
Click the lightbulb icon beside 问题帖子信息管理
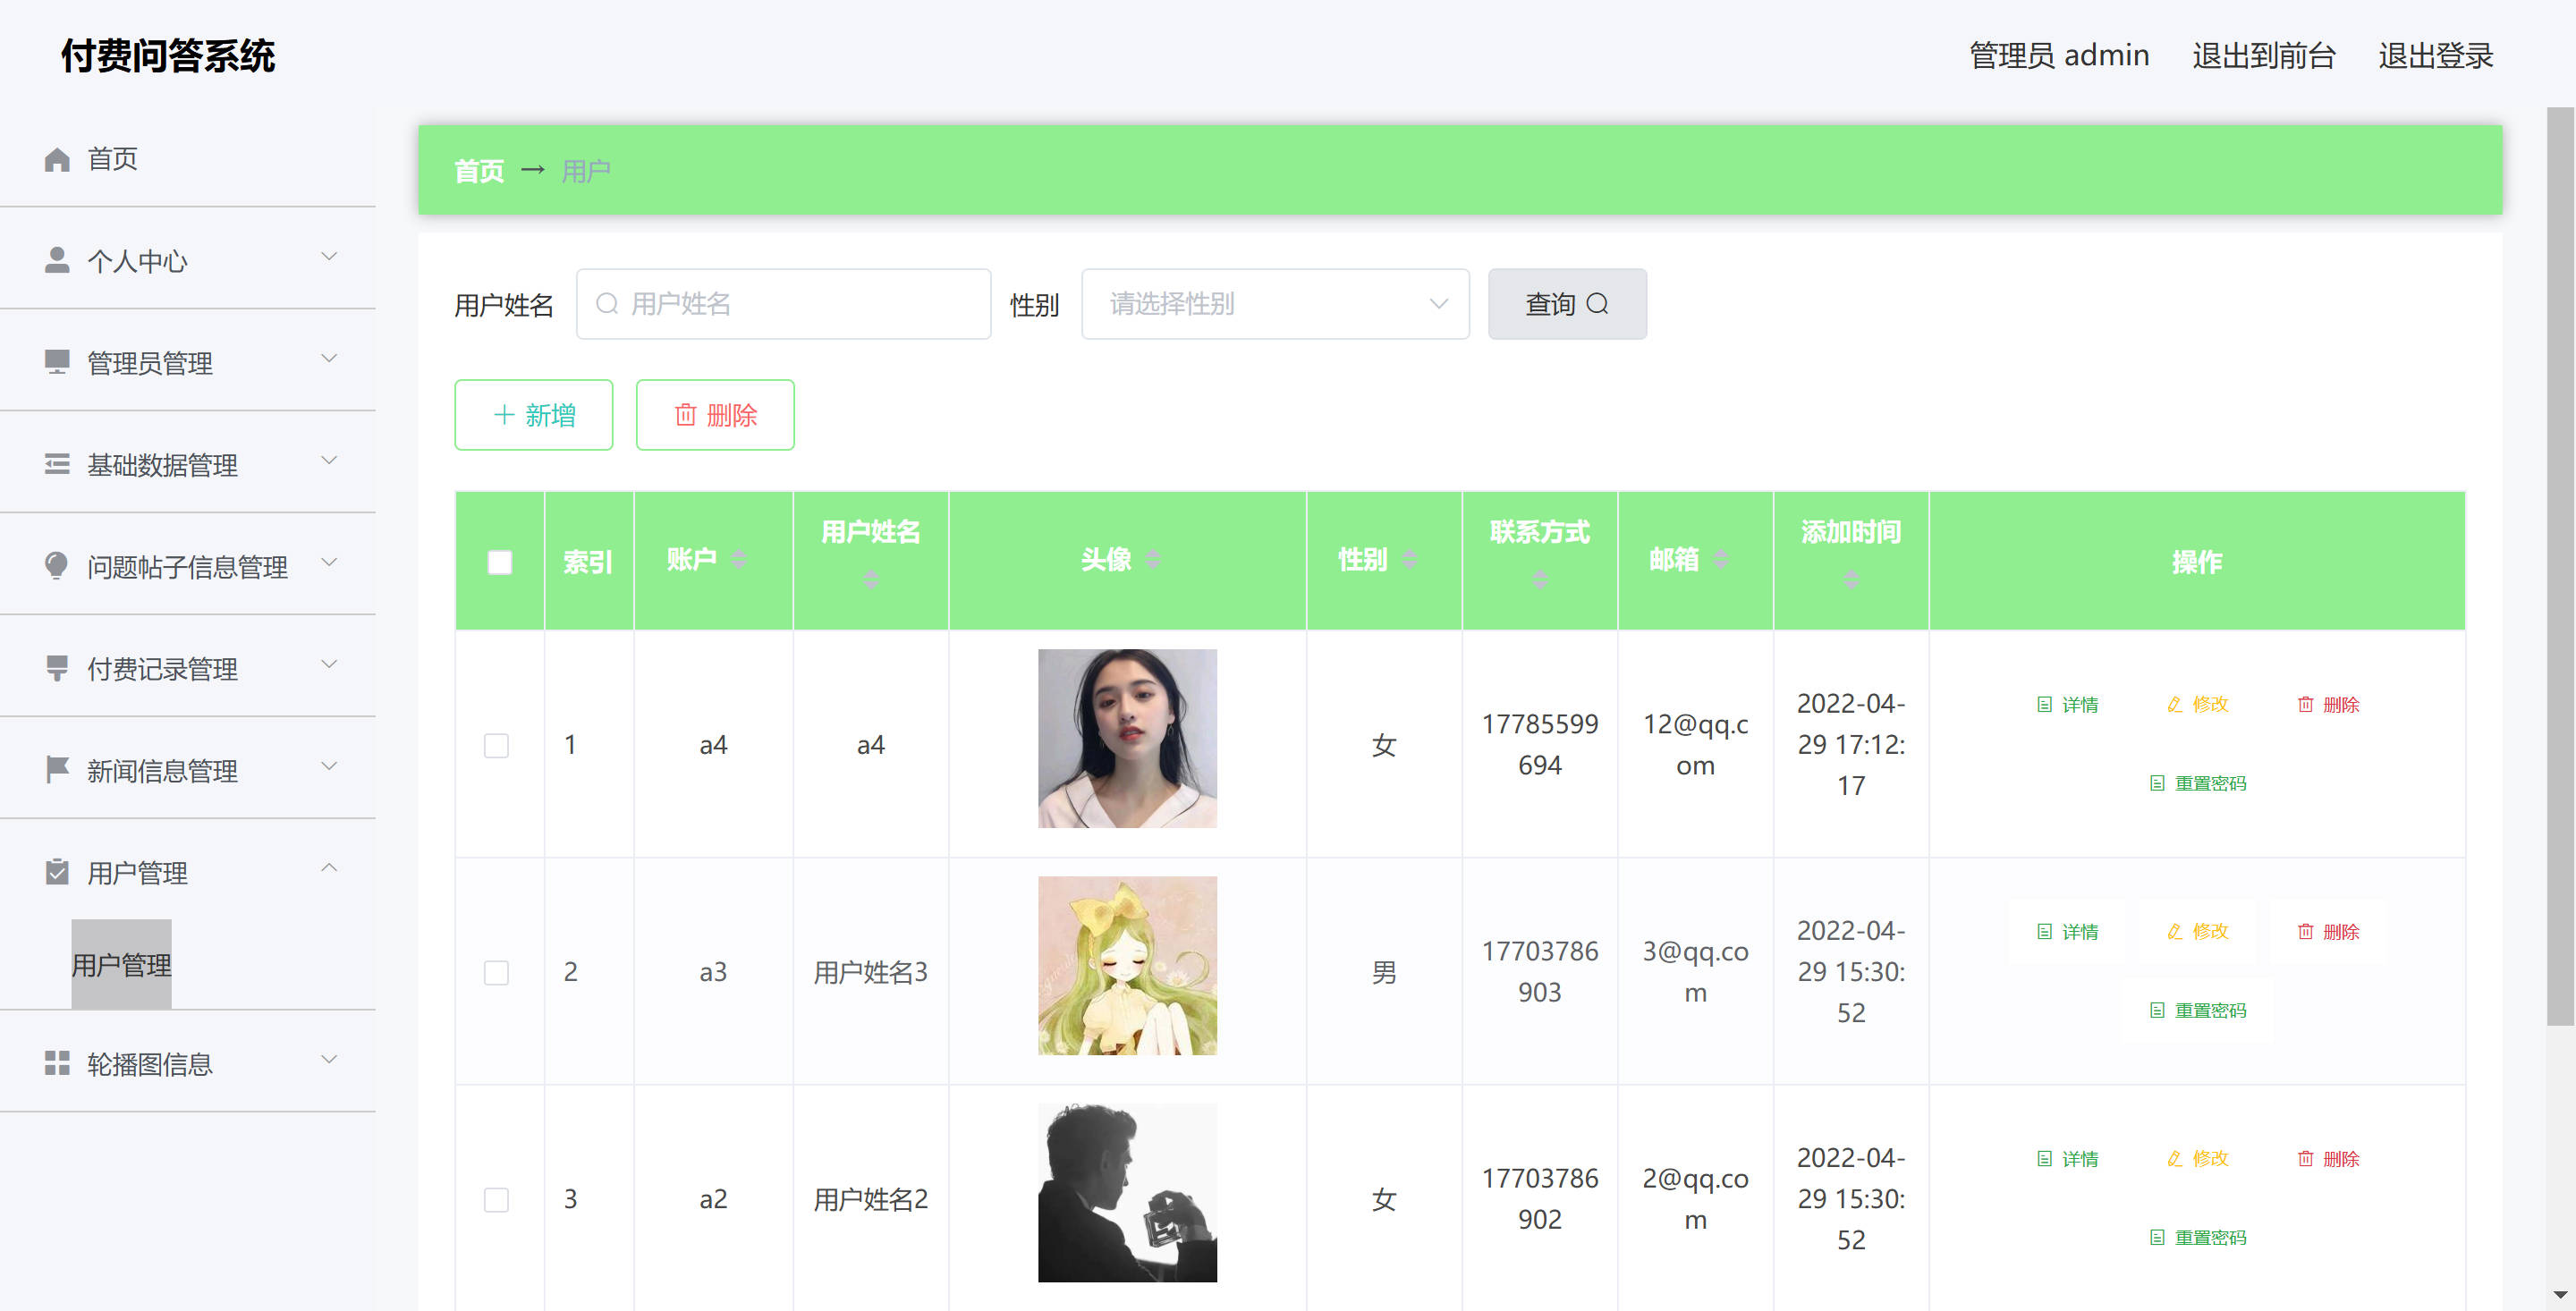point(57,566)
